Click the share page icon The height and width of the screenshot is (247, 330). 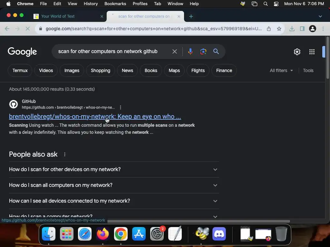[x=269, y=29]
